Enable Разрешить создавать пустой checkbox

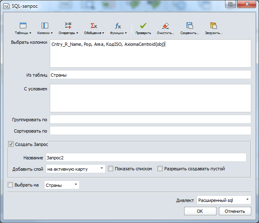coord(160,169)
